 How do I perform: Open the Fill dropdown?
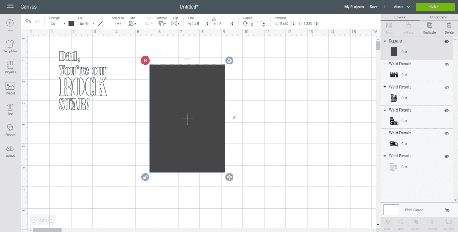click(x=87, y=24)
